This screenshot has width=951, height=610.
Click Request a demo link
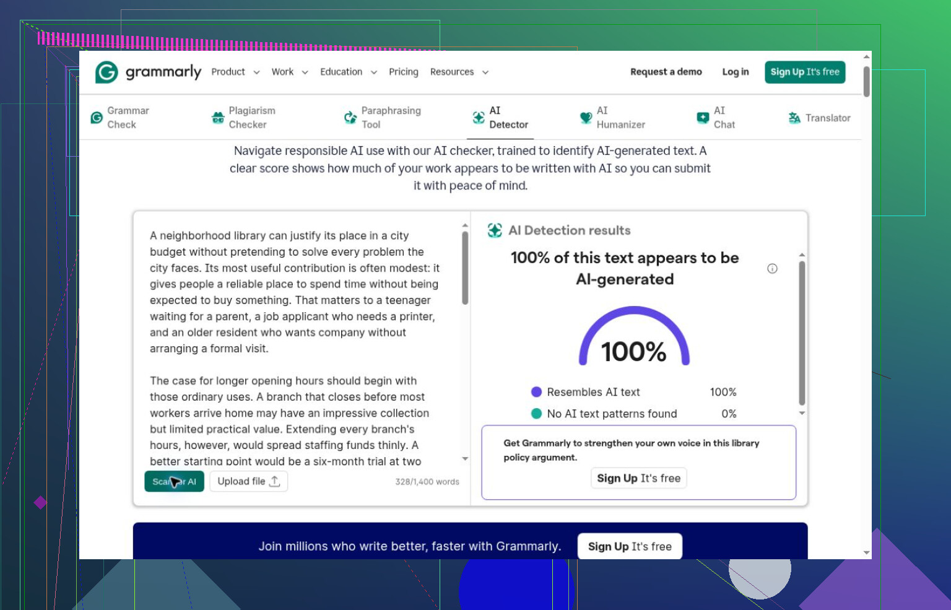(666, 72)
